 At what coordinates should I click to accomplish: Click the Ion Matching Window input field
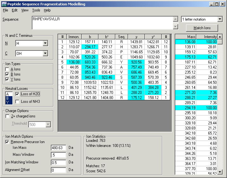[x=58, y=163]
